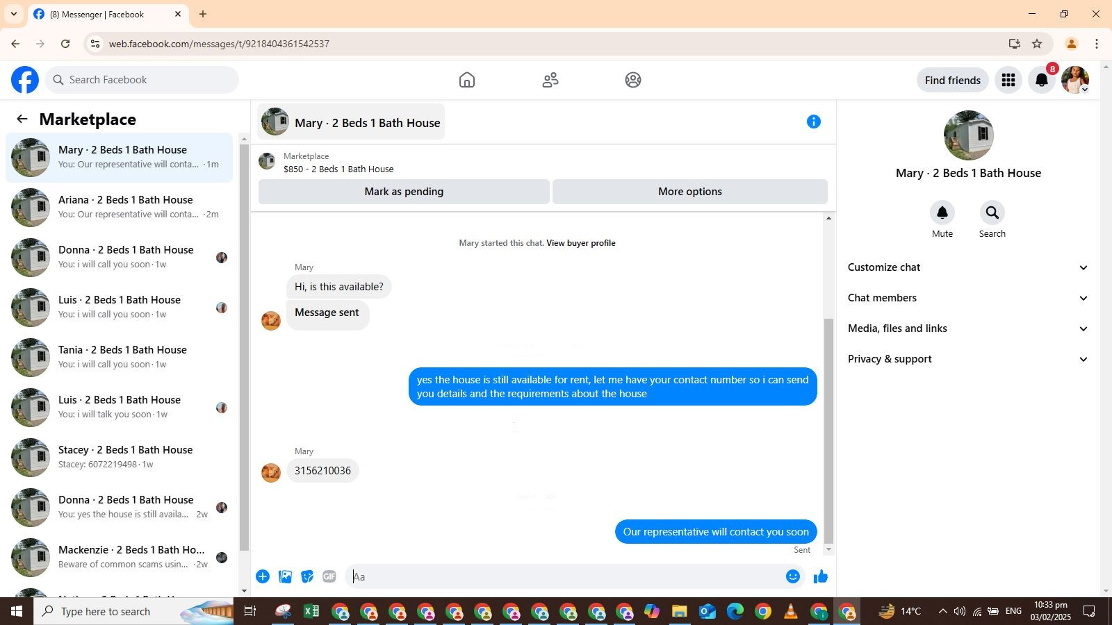Open the notifications bell with 8 badge
1112x625 pixels.
[x=1042, y=80]
